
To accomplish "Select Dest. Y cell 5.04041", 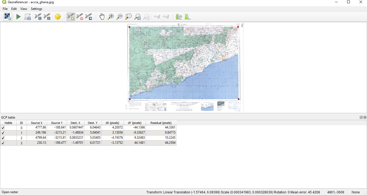I will coord(93,133).
